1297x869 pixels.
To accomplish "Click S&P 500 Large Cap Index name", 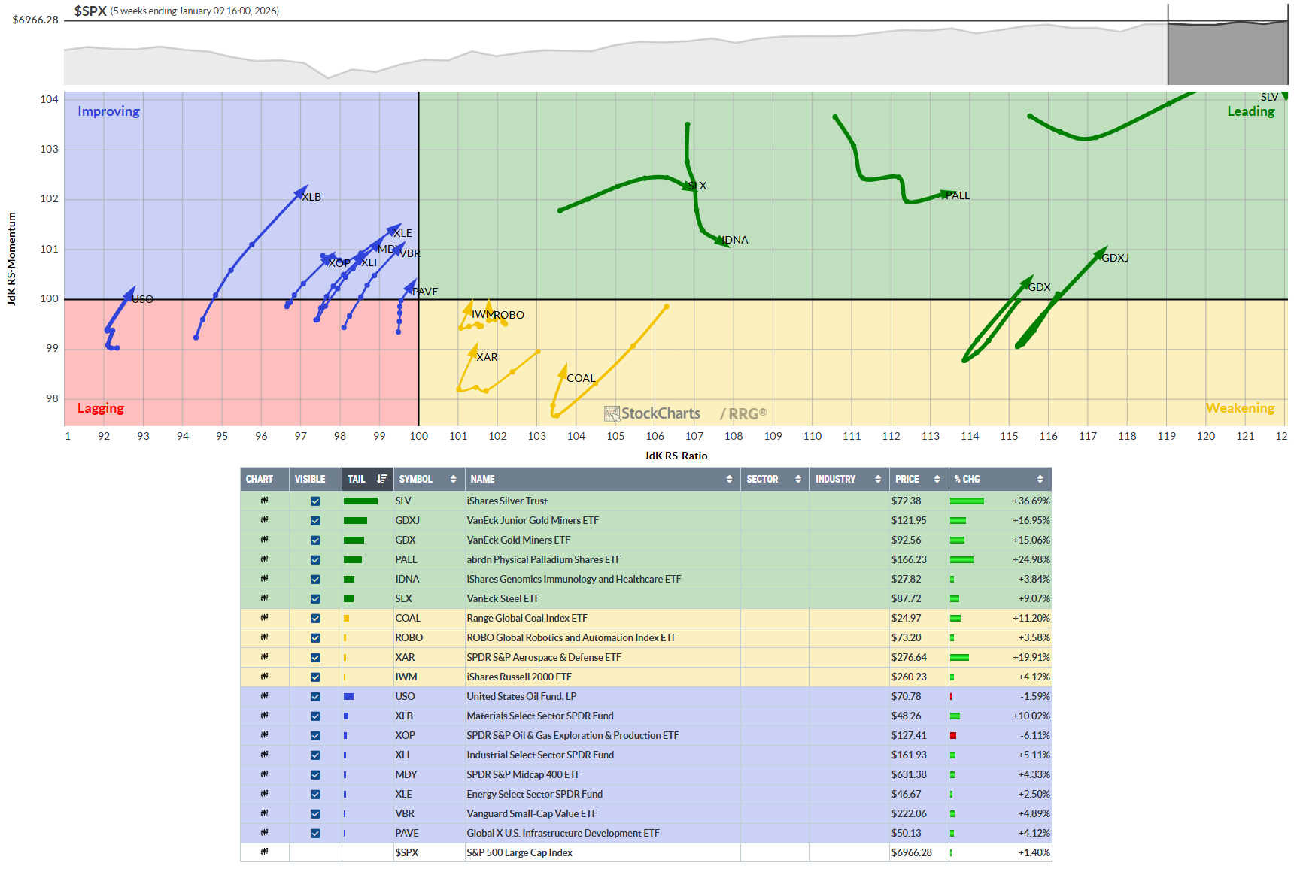I will 519,852.
